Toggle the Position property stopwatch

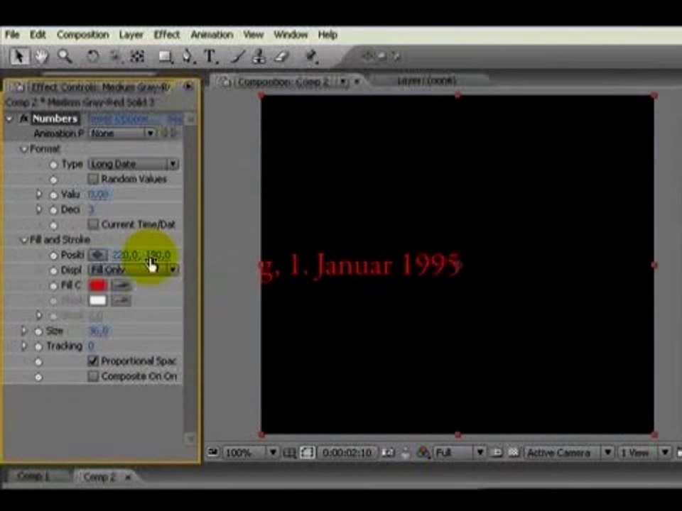tap(53, 255)
